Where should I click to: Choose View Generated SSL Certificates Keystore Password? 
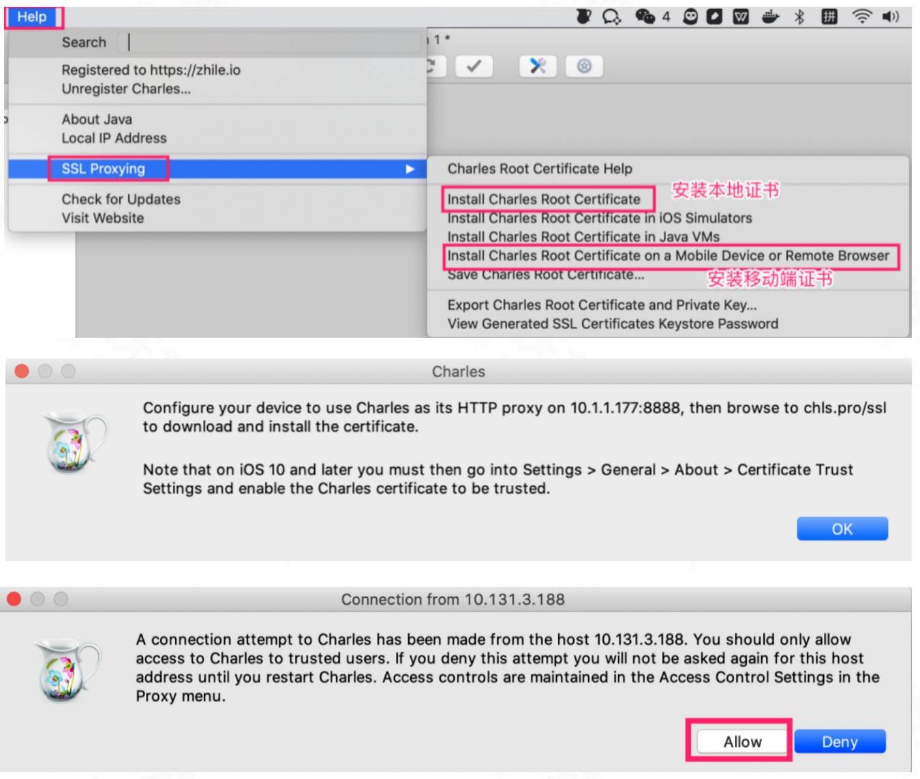[x=613, y=324]
